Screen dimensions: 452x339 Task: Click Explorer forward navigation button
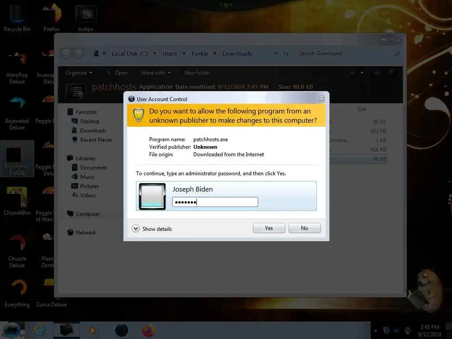point(79,53)
